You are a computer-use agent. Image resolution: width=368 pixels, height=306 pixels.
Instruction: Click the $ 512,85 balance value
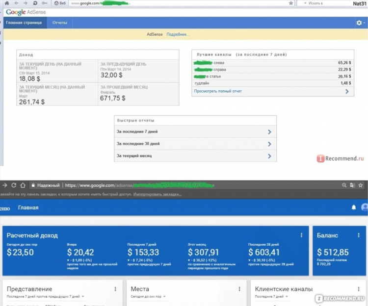[x=333, y=253]
